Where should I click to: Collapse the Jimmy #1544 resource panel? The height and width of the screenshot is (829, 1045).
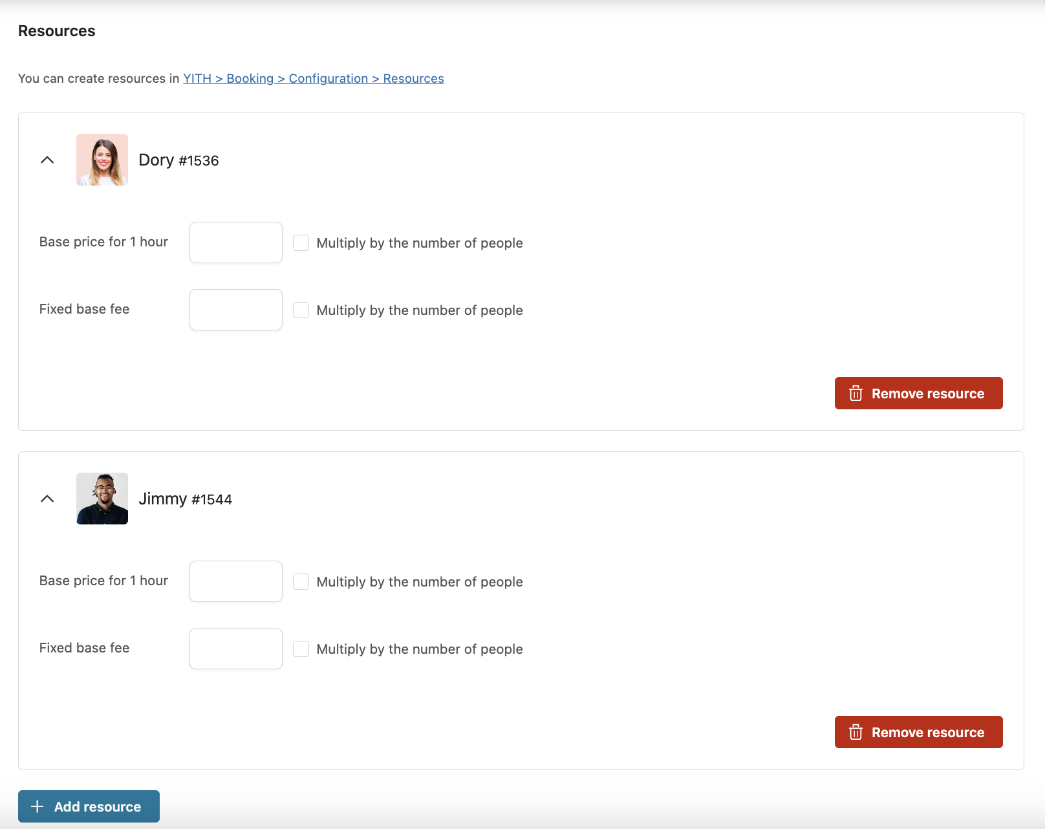click(x=47, y=499)
